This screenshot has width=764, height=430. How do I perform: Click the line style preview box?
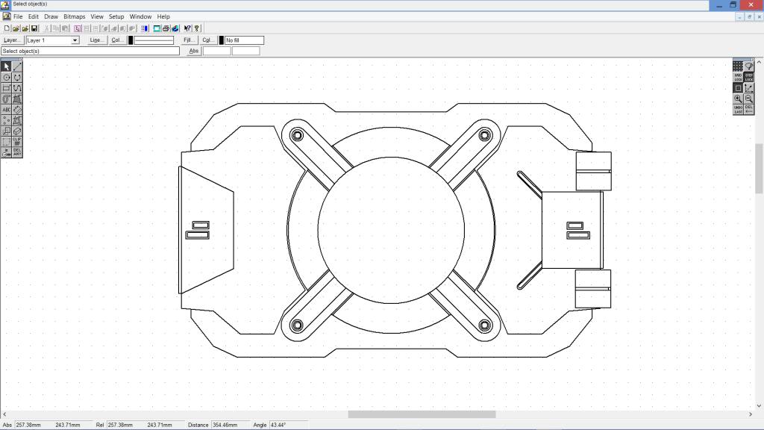[154, 40]
